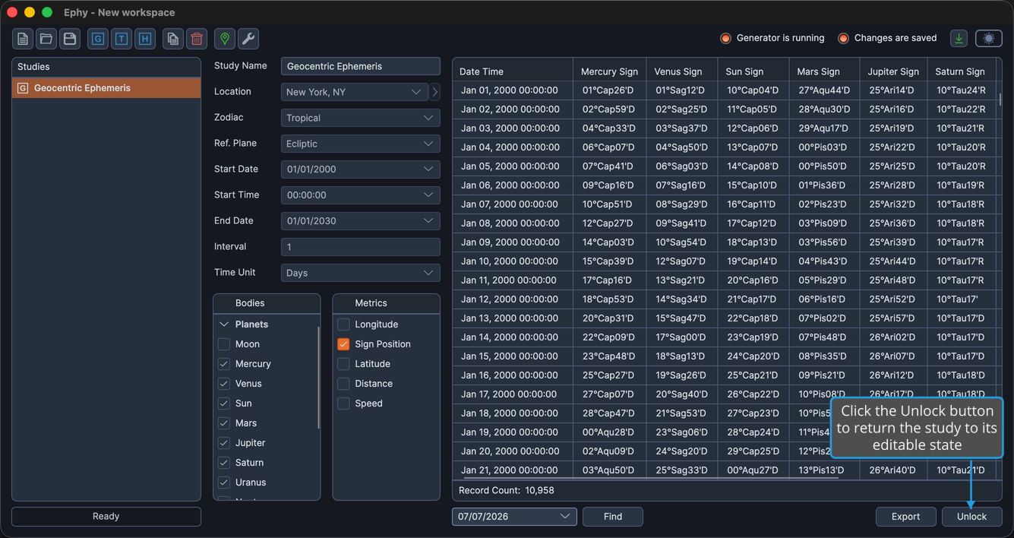Click the Generator is running status indicator
The height and width of the screenshot is (538, 1014).
pyautogui.click(x=772, y=38)
